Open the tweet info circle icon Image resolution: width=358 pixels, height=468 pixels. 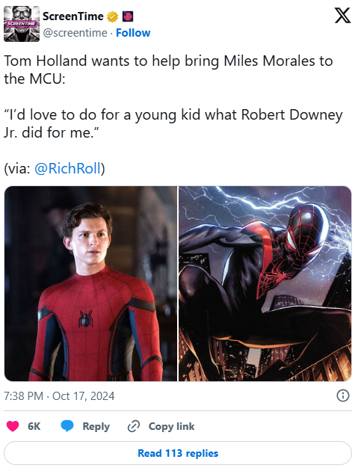click(343, 395)
